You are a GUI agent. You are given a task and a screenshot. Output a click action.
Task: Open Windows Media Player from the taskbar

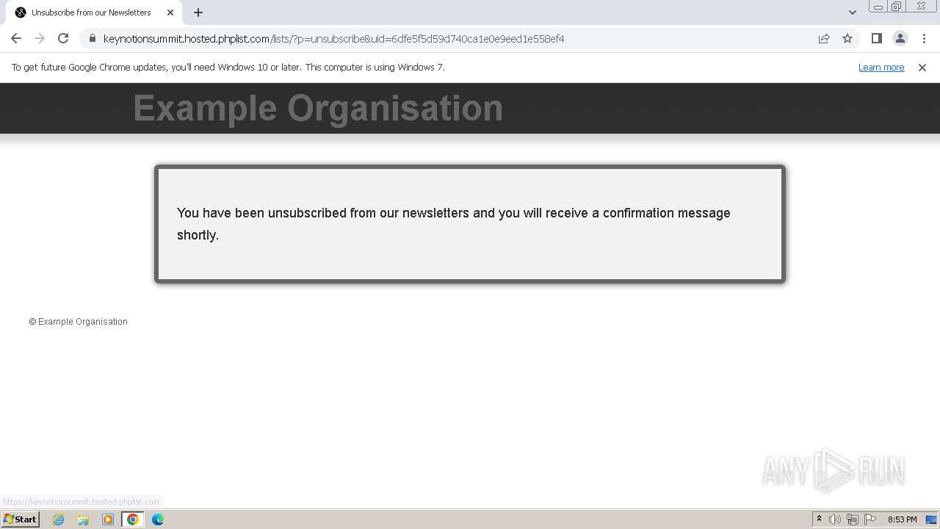108,519
